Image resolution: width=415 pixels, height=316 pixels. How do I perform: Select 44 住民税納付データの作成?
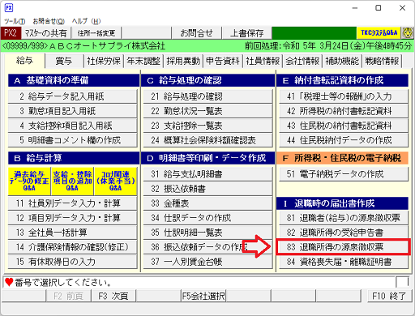344,140
